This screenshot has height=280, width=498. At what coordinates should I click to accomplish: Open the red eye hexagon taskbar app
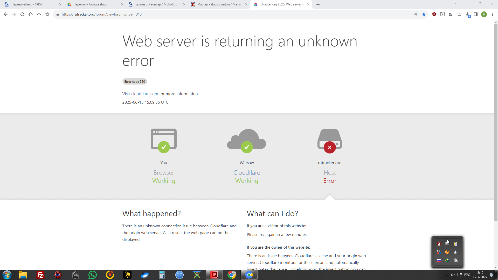(58, 275)
